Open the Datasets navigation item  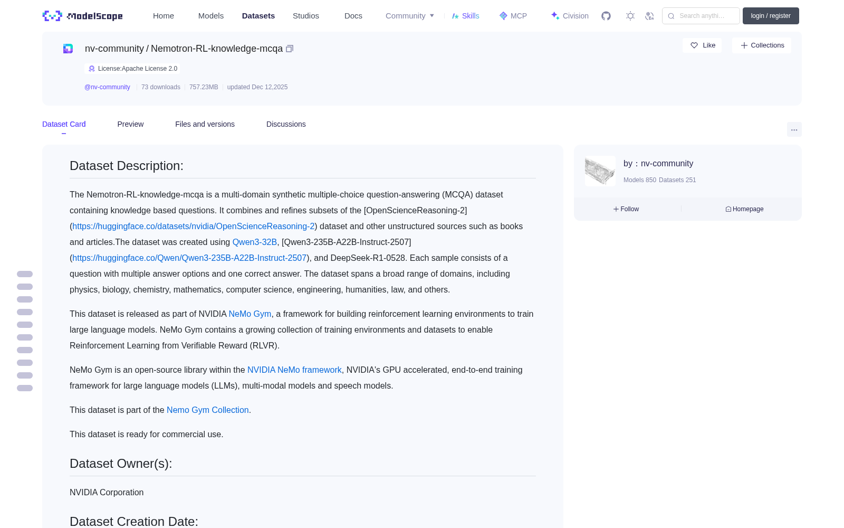(x=258, y=16)
